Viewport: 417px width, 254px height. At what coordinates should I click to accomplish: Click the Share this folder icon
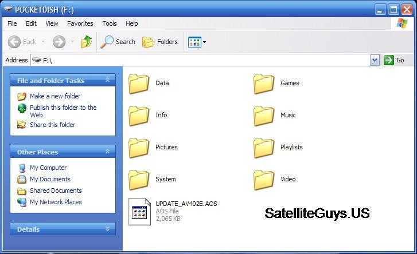tap(22, 125)
